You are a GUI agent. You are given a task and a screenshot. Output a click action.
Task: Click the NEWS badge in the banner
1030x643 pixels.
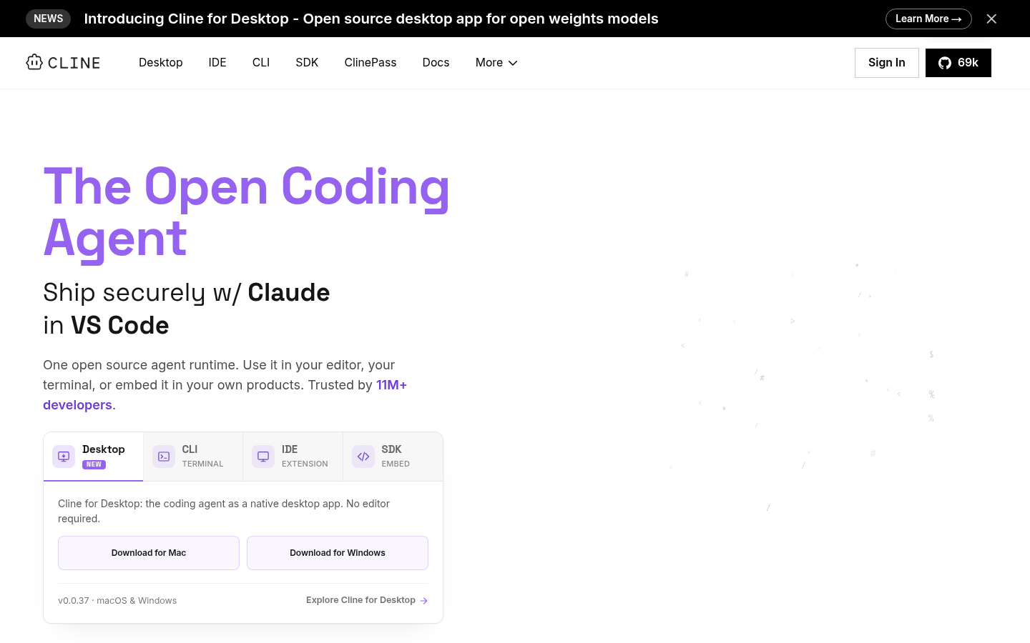click(49, 19)
